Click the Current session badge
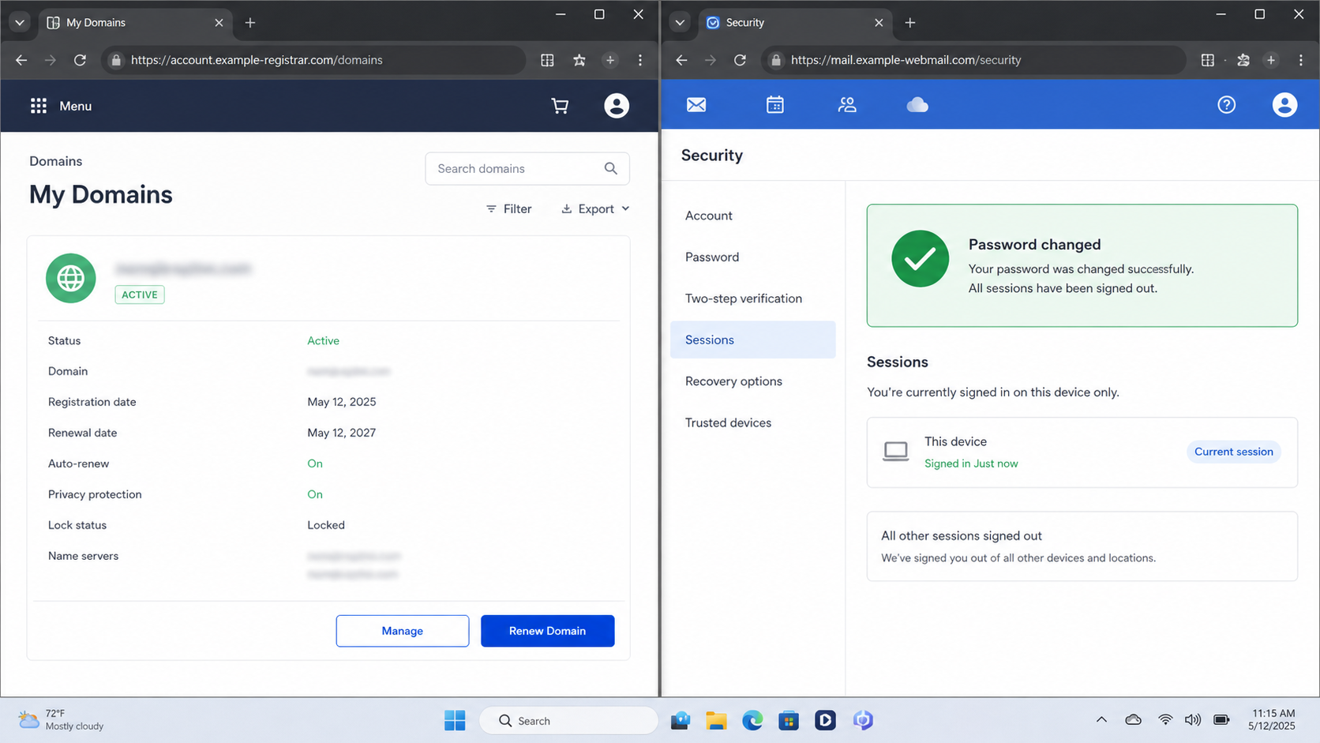The image size is (1320, 743). click(1233, 452)
